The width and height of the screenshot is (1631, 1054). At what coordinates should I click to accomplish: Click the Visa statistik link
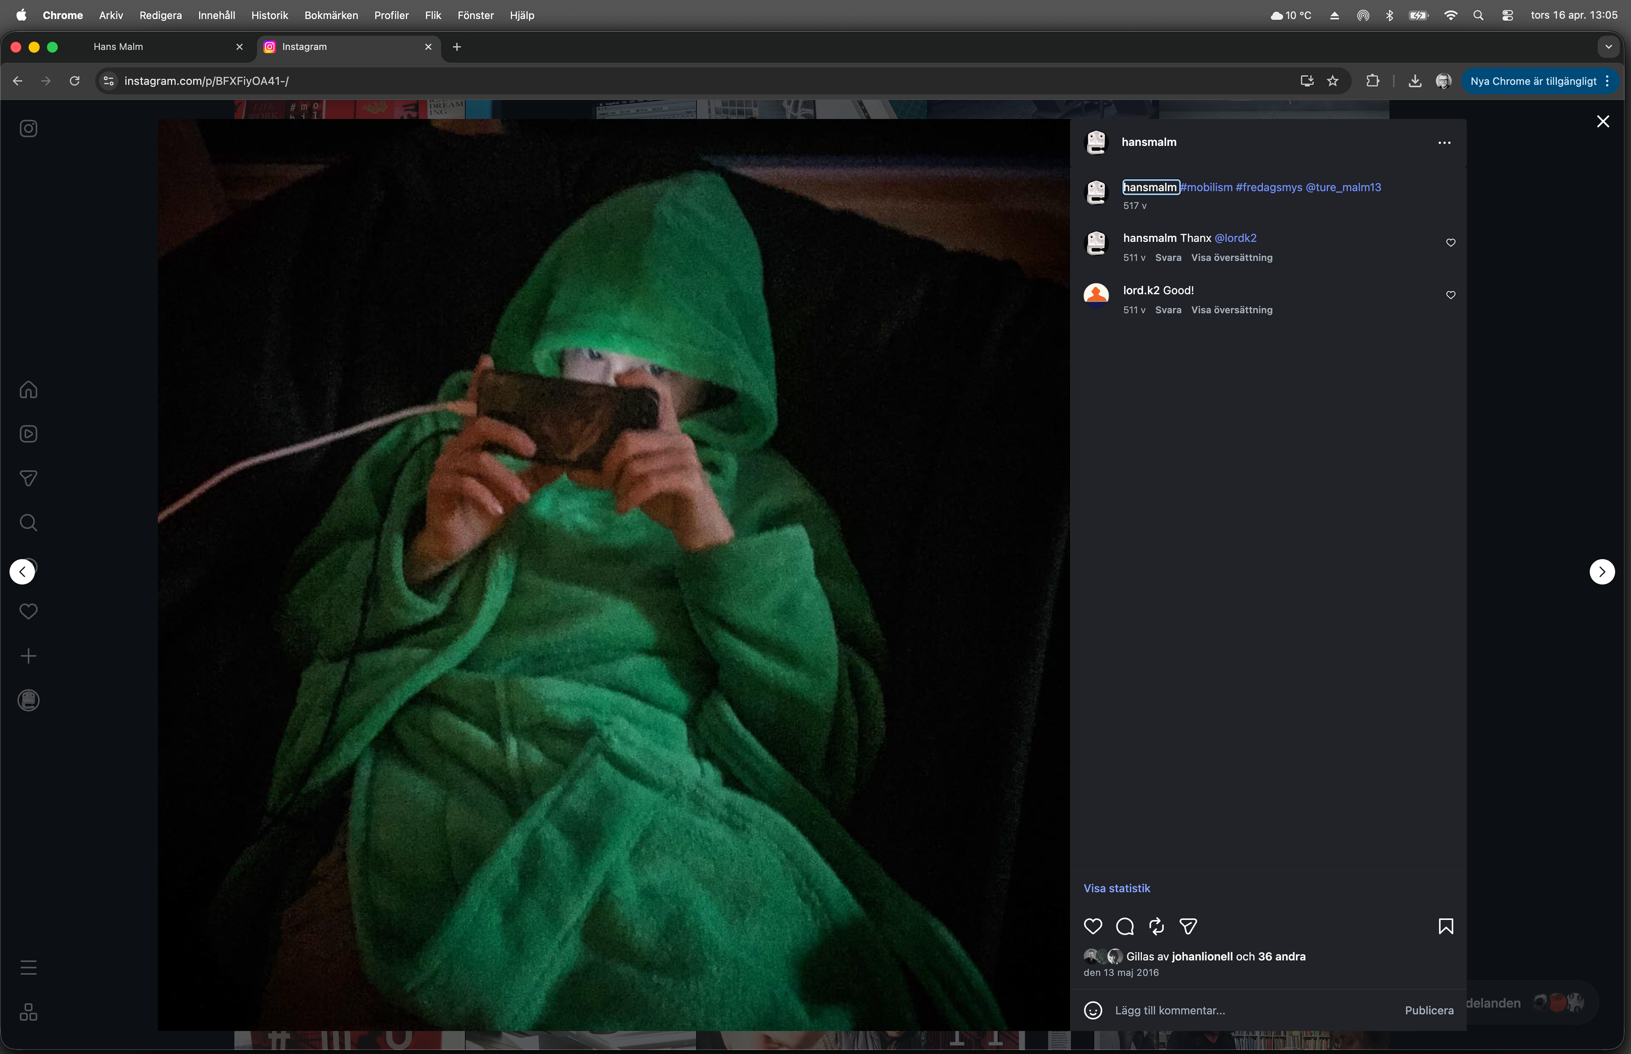click(x=1116, y=888)
